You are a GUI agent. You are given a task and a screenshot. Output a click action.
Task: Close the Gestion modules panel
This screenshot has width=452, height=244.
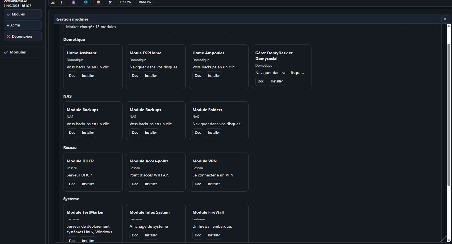(x=445, y=19)
